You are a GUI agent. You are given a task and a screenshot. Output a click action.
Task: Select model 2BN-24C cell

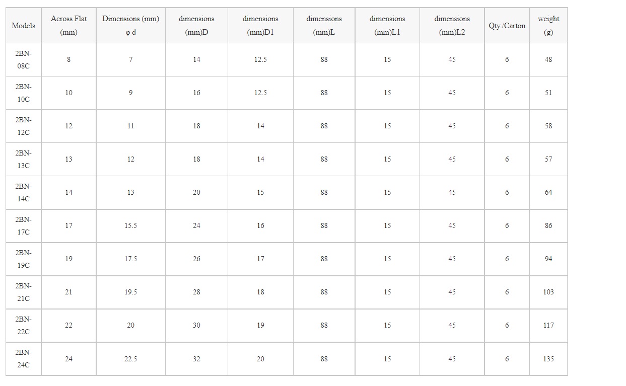pos(24,359)
